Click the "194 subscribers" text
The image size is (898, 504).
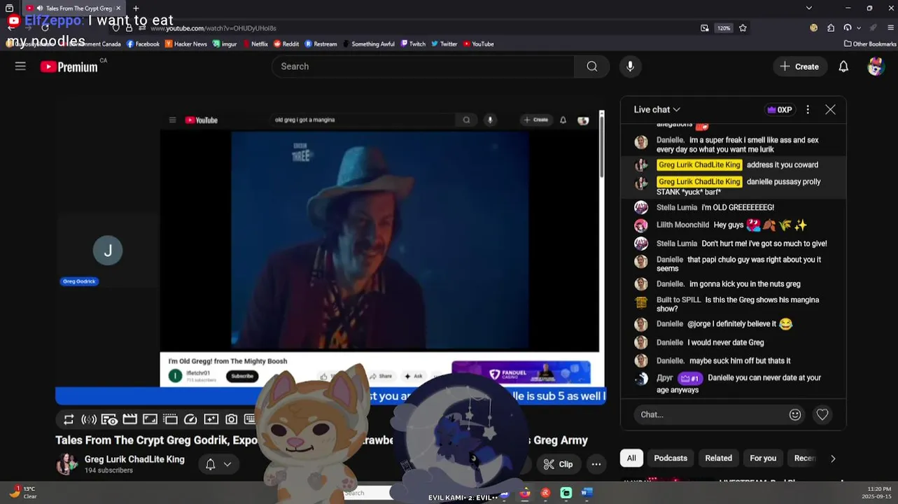click(x=108, y=470)
